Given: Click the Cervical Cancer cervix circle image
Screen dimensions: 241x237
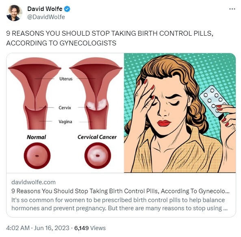Looking at the screenshot, I should pos(98,156).
